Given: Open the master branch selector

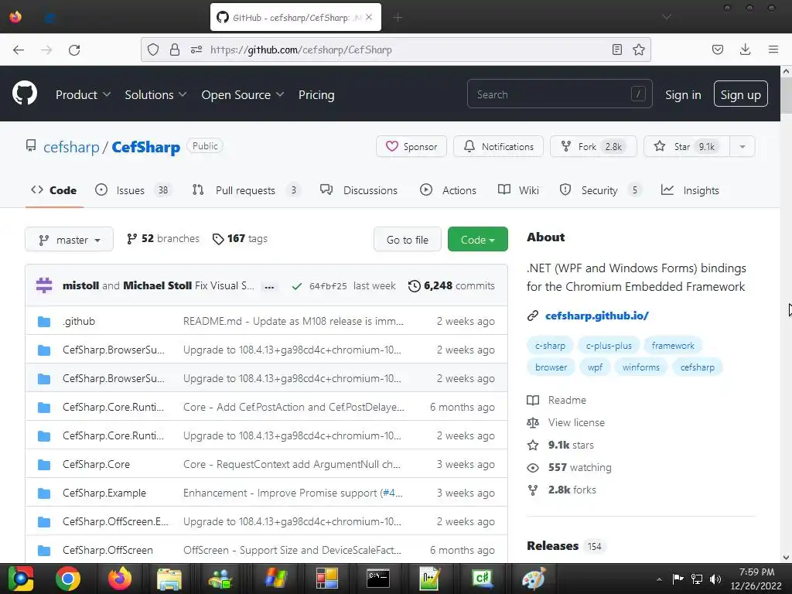Looking at the screenshot, I should pos(69,240).
